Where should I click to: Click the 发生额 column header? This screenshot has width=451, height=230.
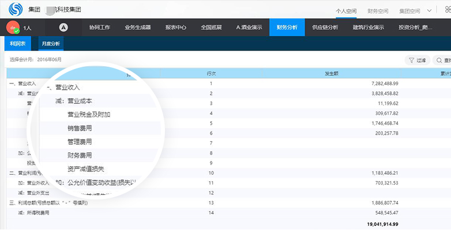tap(335, 73)
